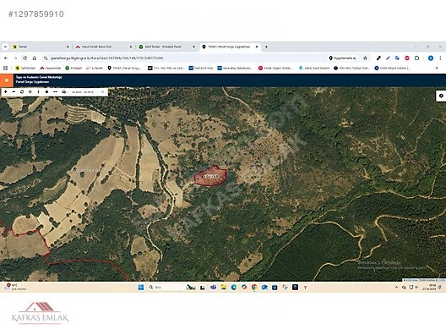Open the Adres Kayıt Sistemi bookmark
Image resolution: width=446 pixels, height=335 pixels.
click(x=314, y=68)
